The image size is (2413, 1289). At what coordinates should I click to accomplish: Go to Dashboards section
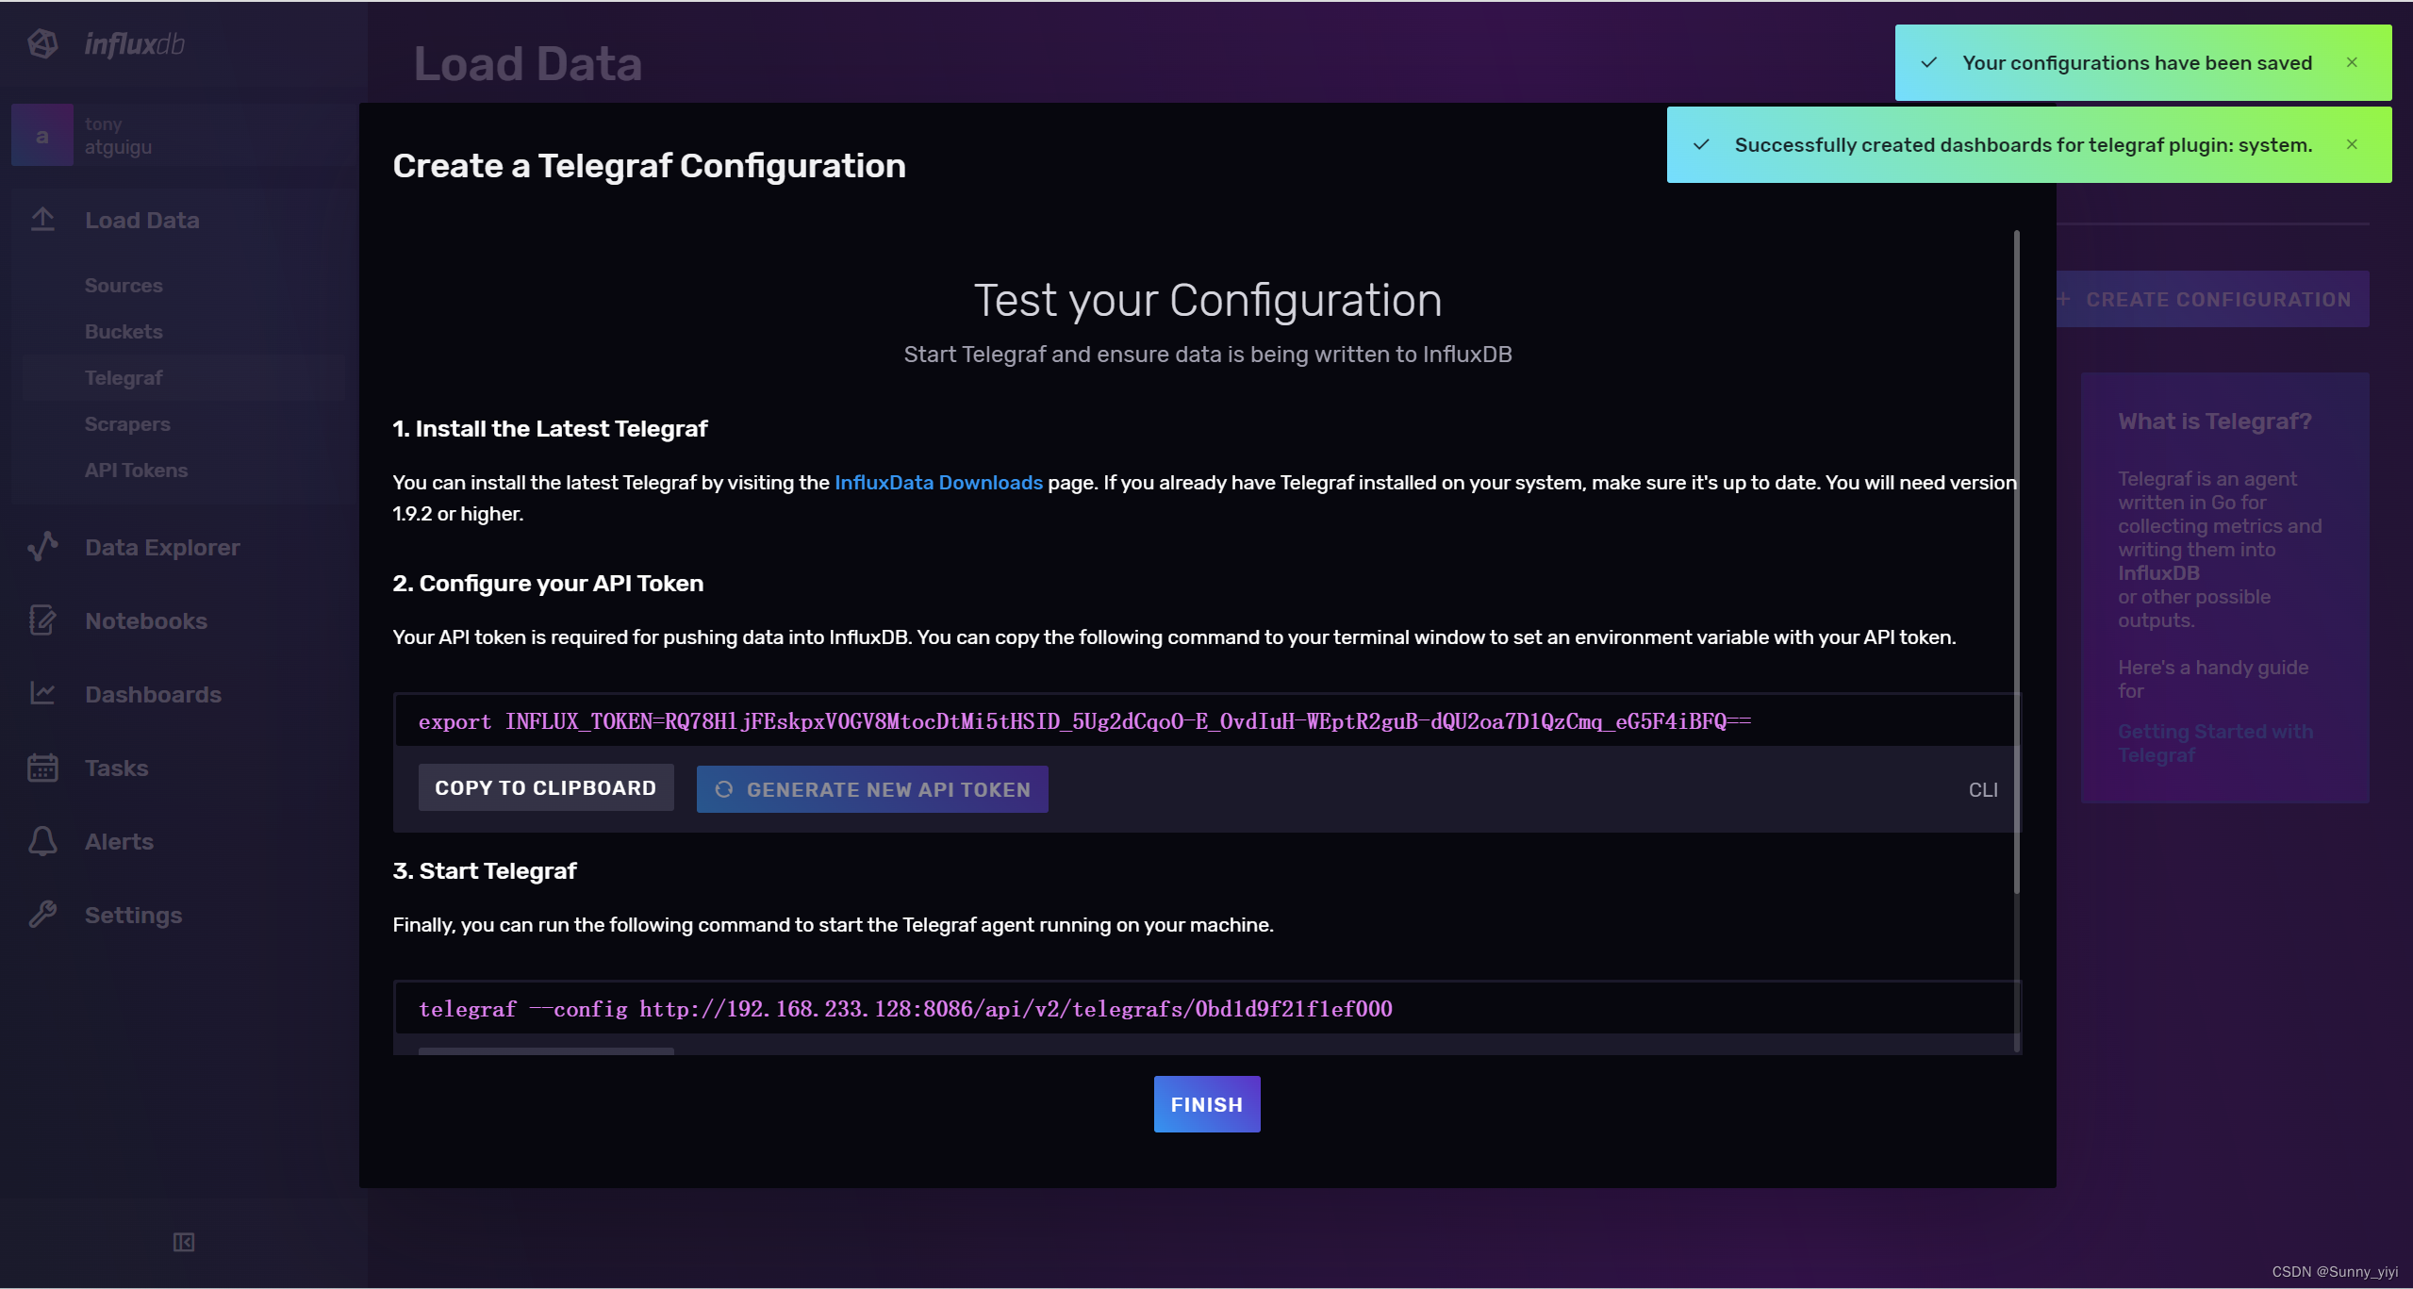click(x=153, y=694)
